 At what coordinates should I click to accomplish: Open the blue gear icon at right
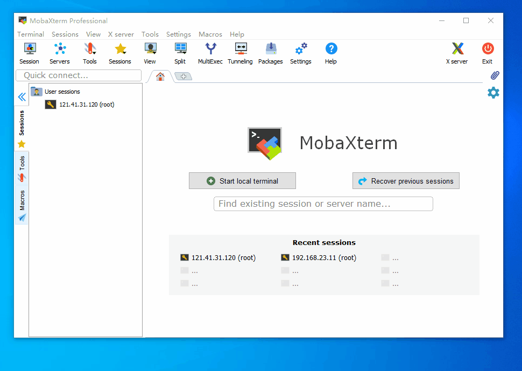coord(493,93)
